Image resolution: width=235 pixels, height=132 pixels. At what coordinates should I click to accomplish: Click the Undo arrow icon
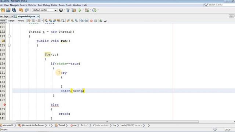[x=21, y=10]
